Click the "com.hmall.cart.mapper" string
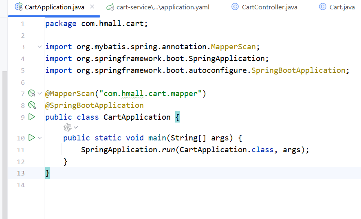361x219 pixels. [151, 94]
